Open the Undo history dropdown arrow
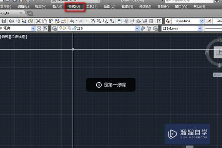Screen dimensions: 222x148 [x=77, y=21]
